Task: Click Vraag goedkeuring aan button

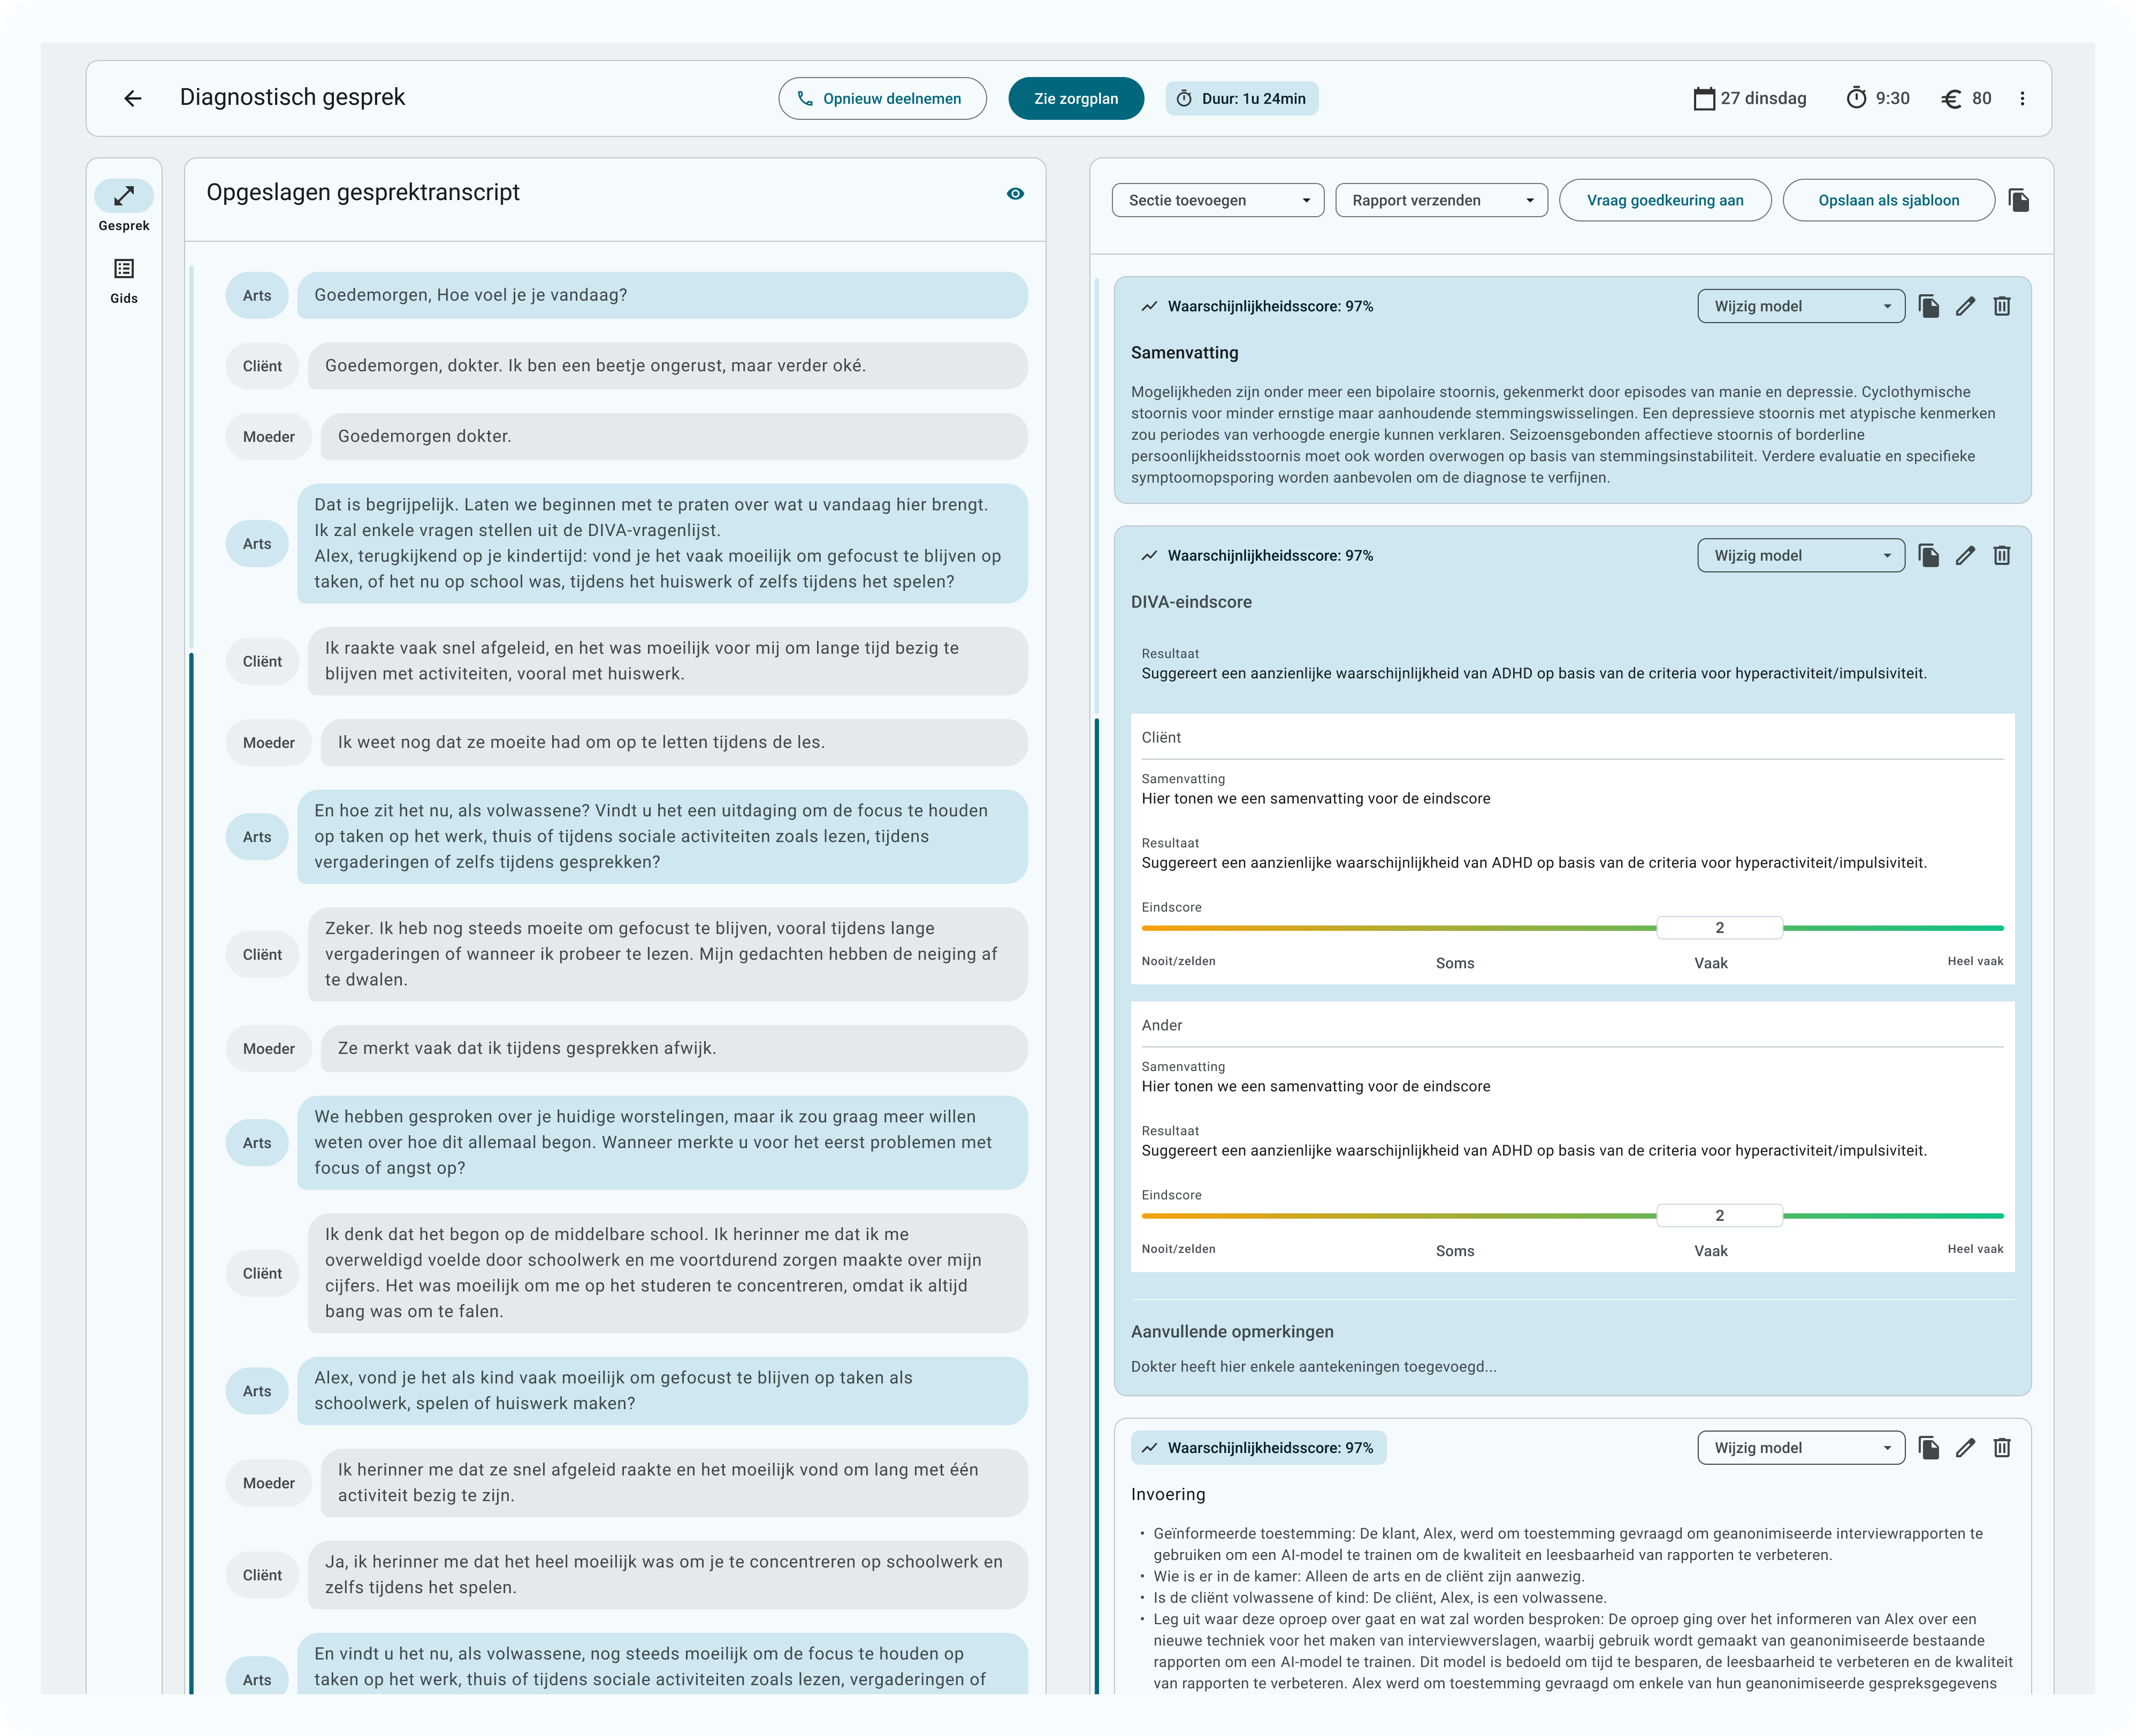Action: pos(1664,200)
